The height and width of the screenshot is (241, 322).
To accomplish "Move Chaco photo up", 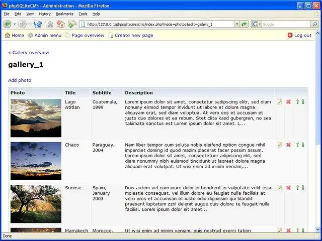I will [297, 145].
